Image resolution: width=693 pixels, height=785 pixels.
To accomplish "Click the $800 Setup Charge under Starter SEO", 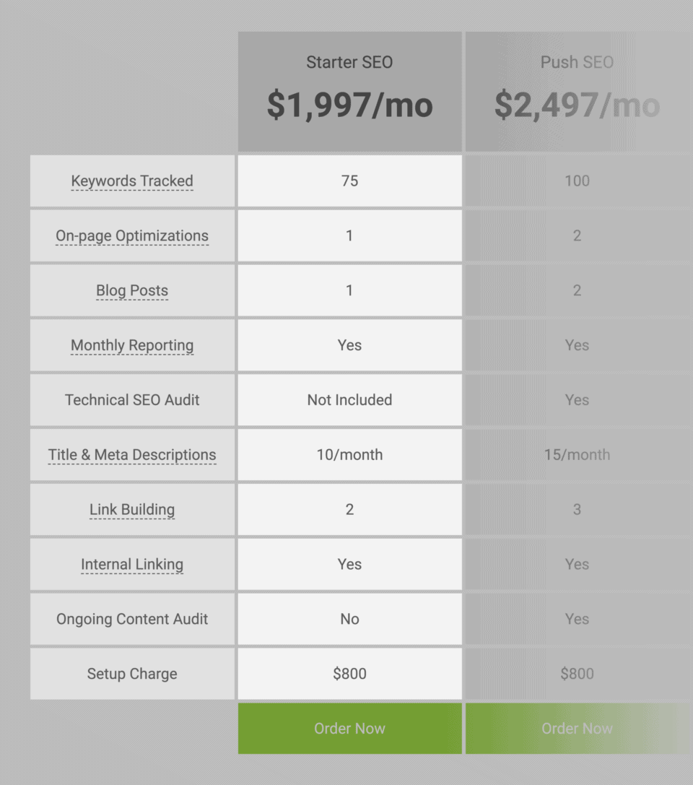I will tap(349, 674).
